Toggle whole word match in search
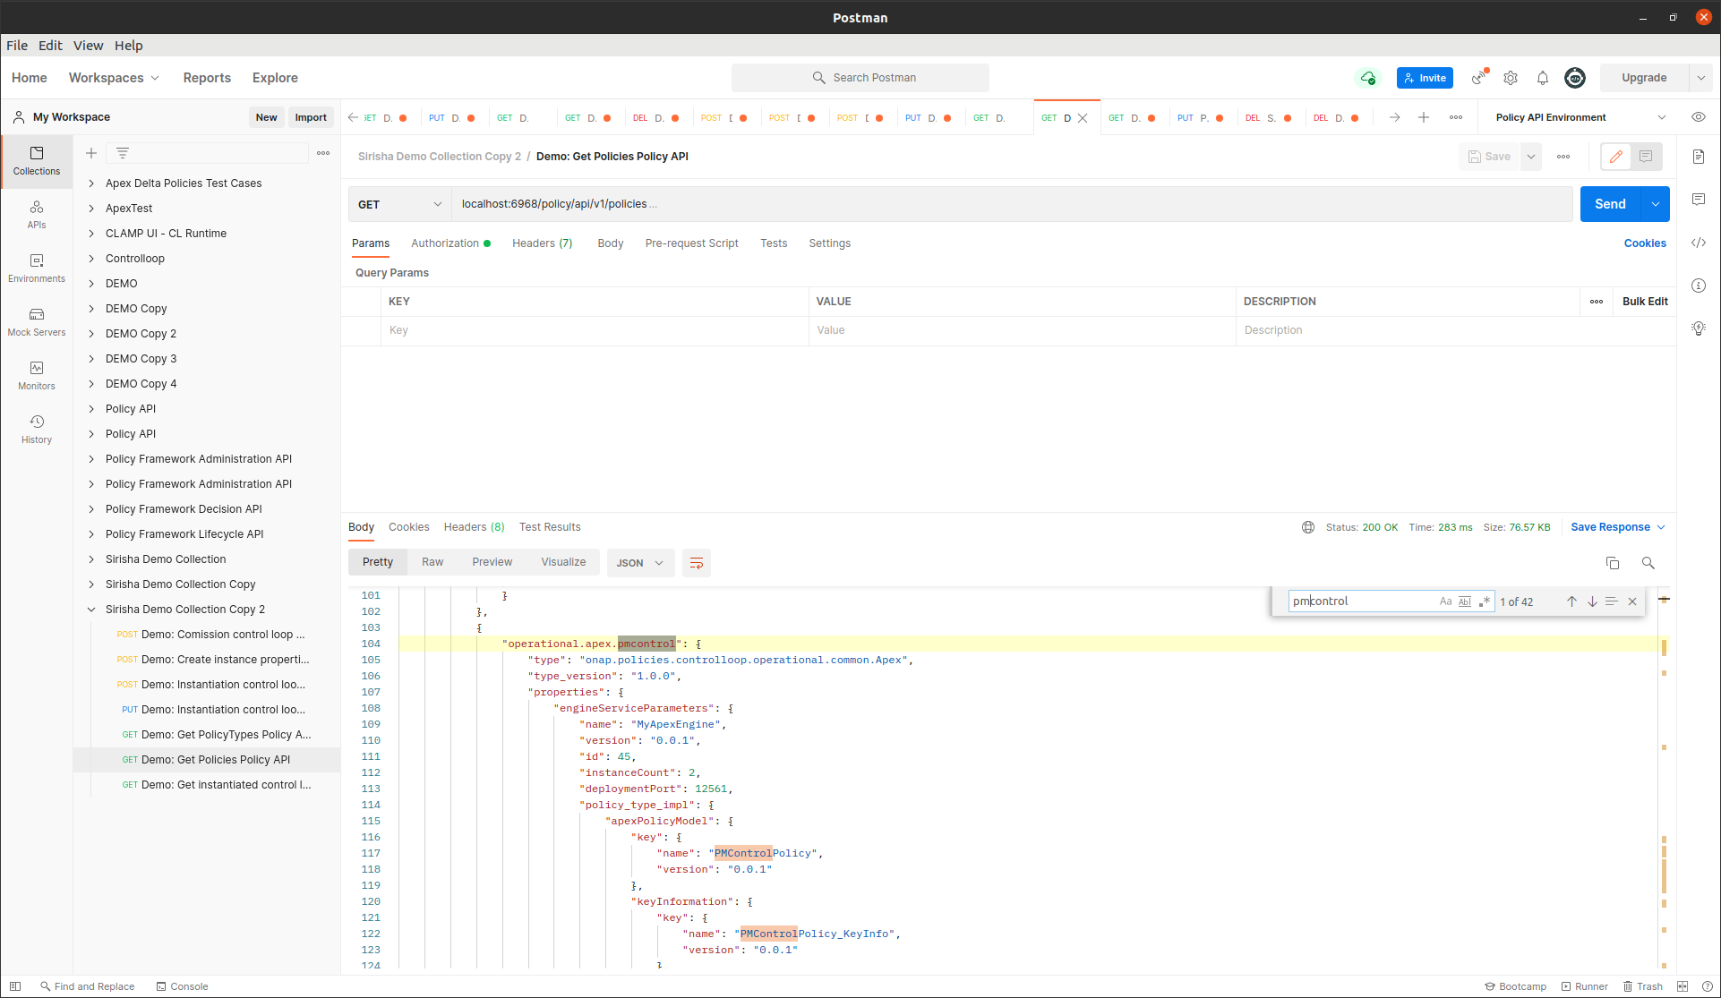Viewport: 1721px width, 998px height. click(x=1465, y=601)
